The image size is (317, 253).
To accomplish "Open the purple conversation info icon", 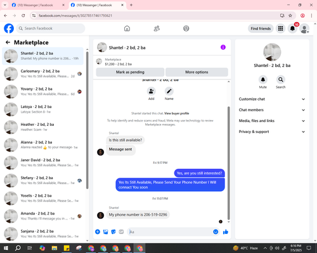I will (223, 47).
